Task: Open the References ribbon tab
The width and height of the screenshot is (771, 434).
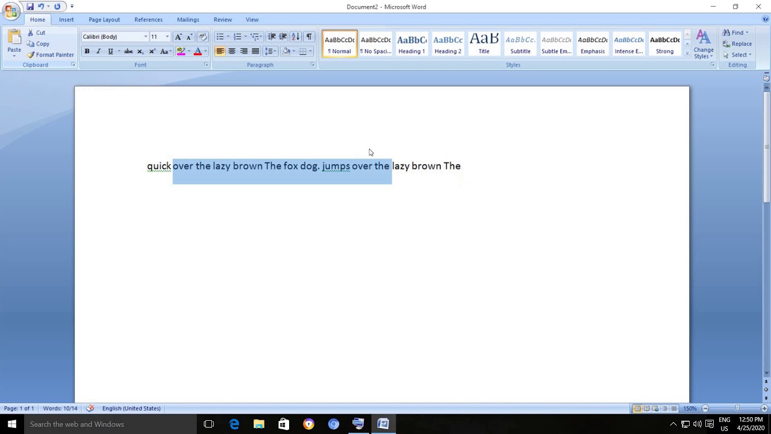Action: pyautogui.click(x=148, y=19)
